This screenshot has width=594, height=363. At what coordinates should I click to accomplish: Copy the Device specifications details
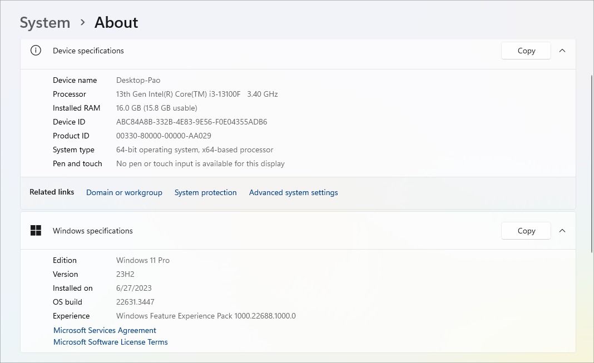pyautogui.click(x=525, y=50)
